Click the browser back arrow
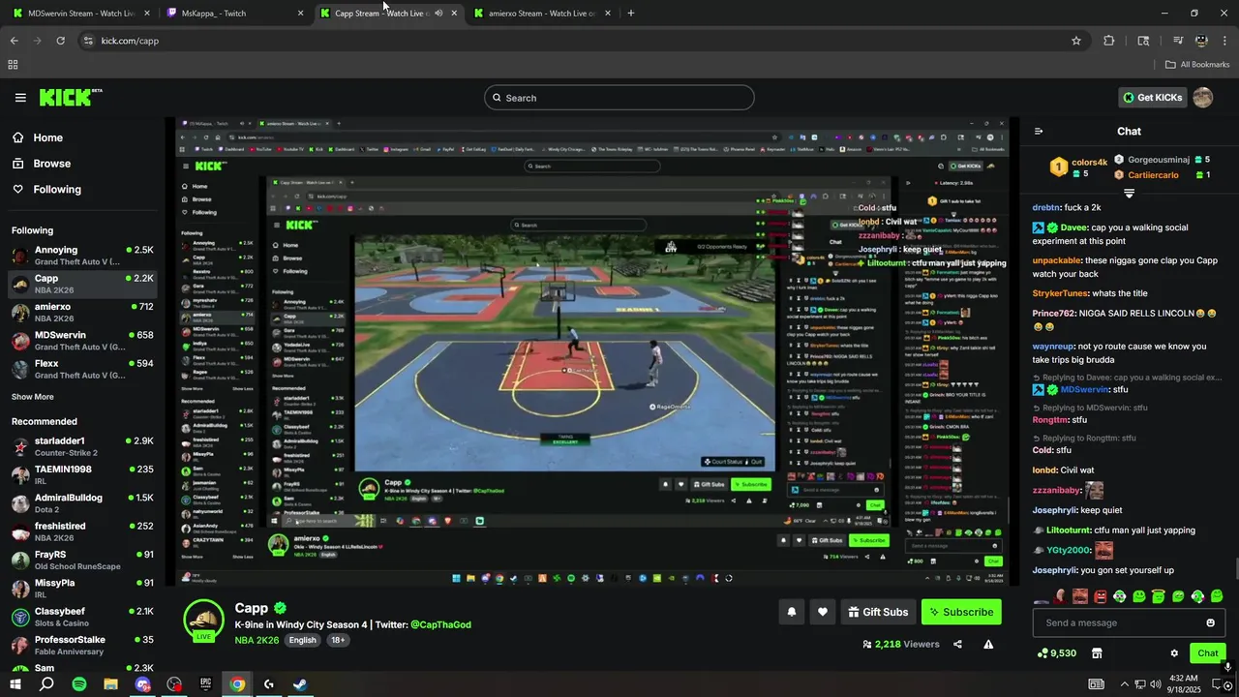The image size is (1239, 697). point(15,41)
